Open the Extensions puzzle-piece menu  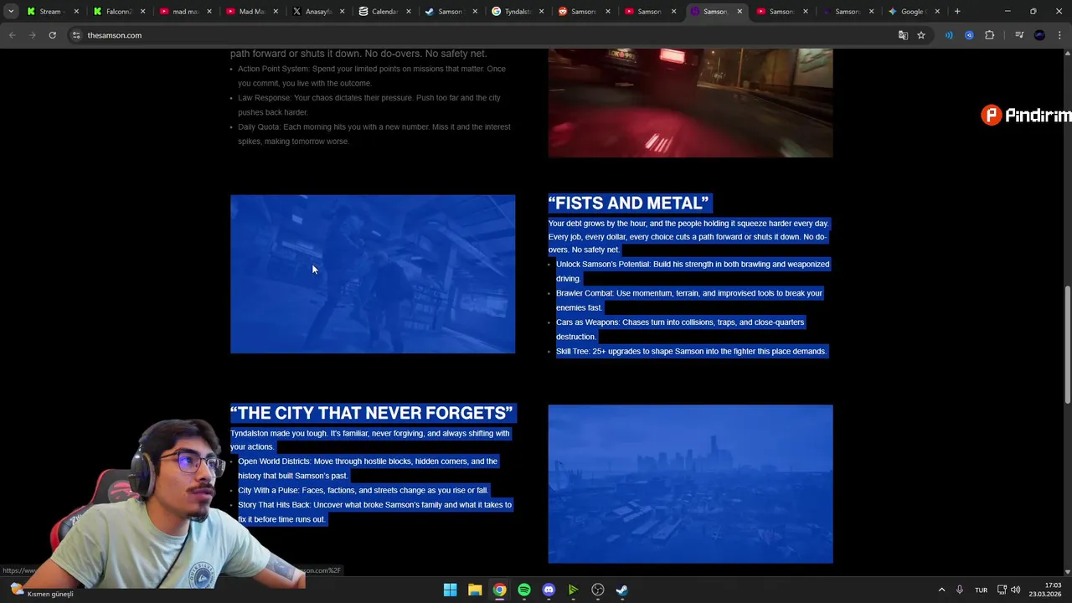point(990,35)
